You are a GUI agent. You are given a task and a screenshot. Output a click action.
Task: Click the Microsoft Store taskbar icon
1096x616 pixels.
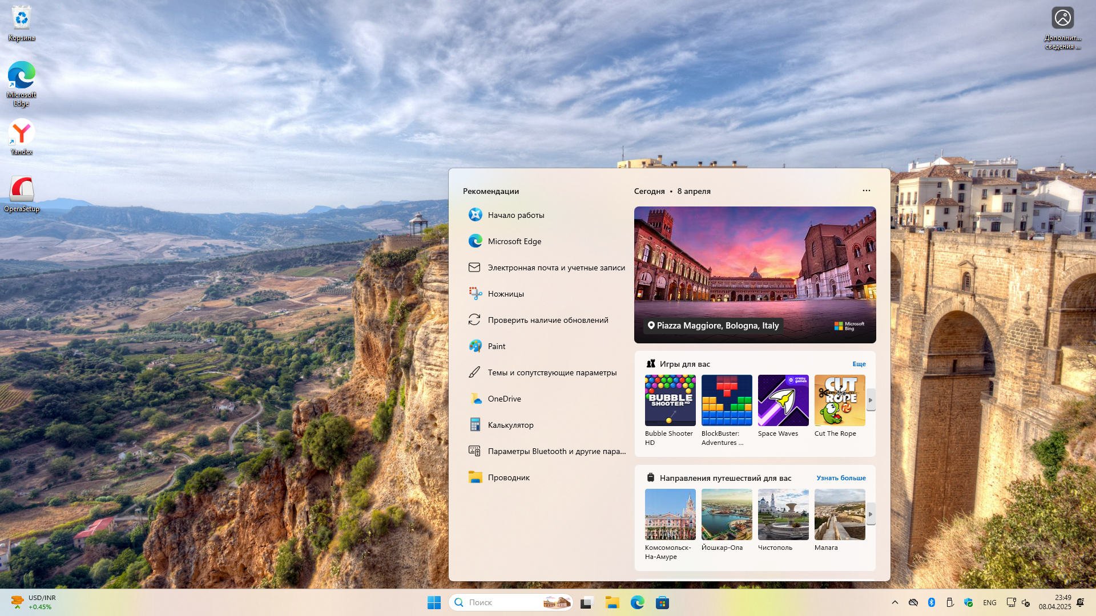(662, 603)
